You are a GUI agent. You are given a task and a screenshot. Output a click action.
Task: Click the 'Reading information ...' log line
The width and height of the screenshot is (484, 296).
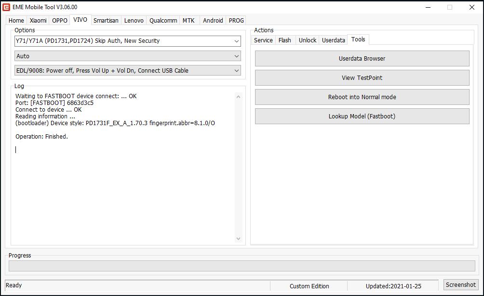[45, 116]
